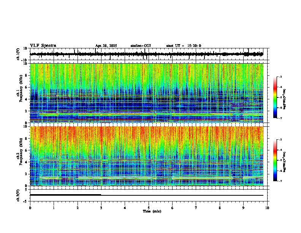This screenshot has height=233, width=301.
Task: Click "2" kHz tick on ch.1 frequency axis
Action: pyautogui.click(x=26, y=111)
